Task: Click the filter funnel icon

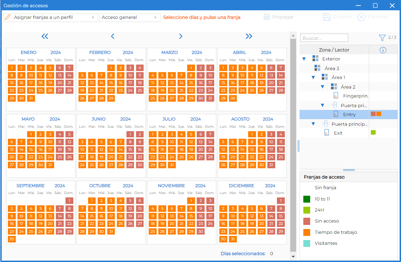Action: (x=382, y=38)
